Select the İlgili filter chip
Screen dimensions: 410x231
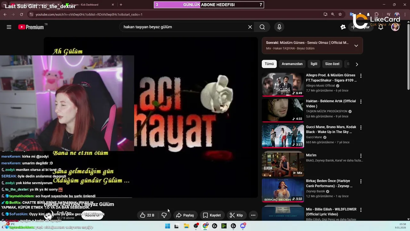[x=314, y=64]
